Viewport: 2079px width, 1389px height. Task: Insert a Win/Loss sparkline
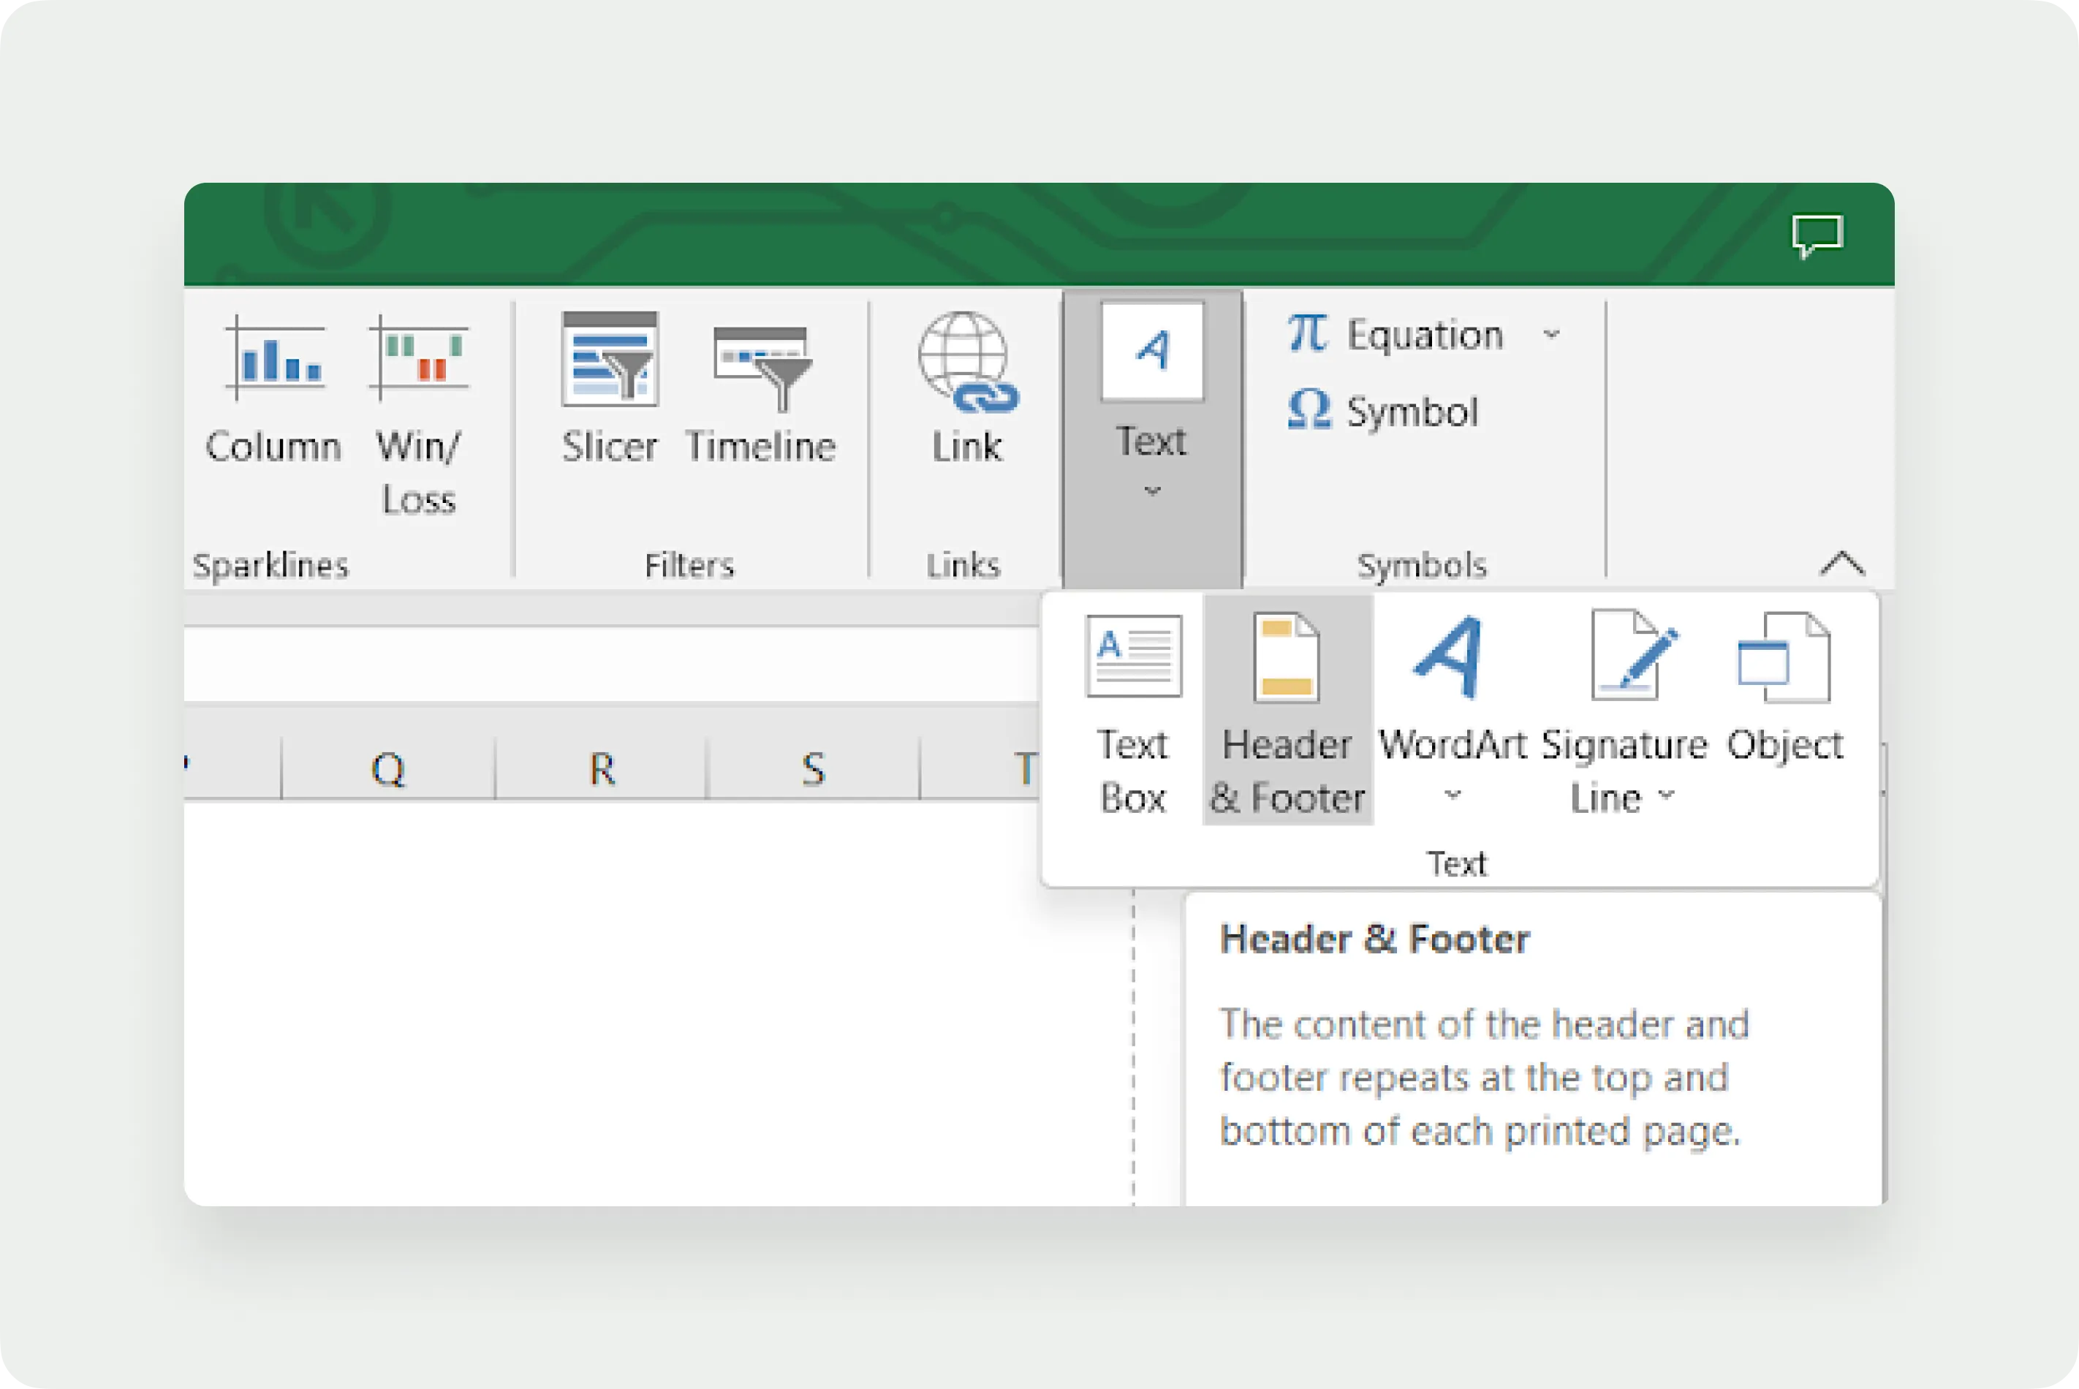pos(418,415)
